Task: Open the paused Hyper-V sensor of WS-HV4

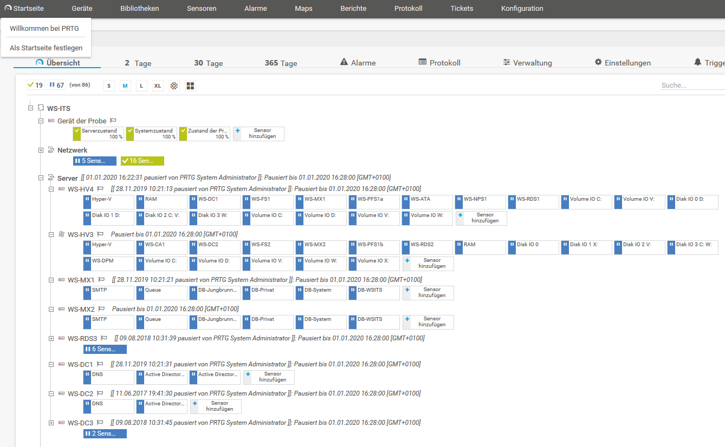Action: [x=109, y=202]
